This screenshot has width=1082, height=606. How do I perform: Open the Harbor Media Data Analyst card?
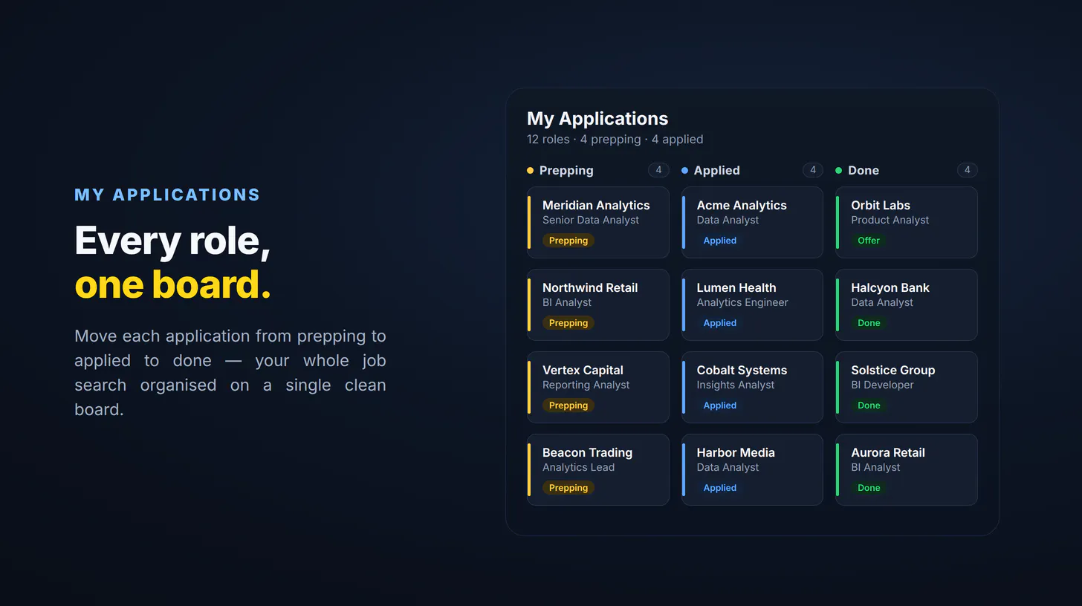(x=752, y=469)
